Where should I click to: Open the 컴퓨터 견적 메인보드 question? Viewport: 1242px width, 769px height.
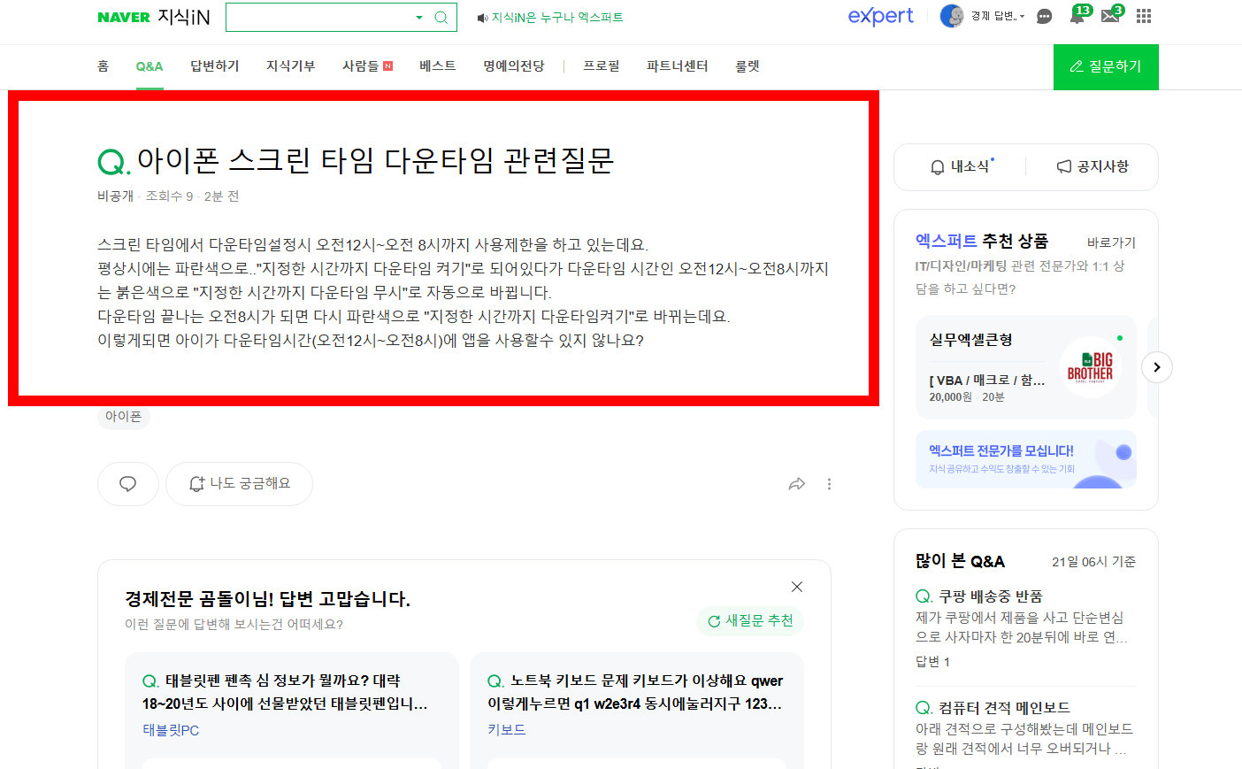[x=1004, y=708]
